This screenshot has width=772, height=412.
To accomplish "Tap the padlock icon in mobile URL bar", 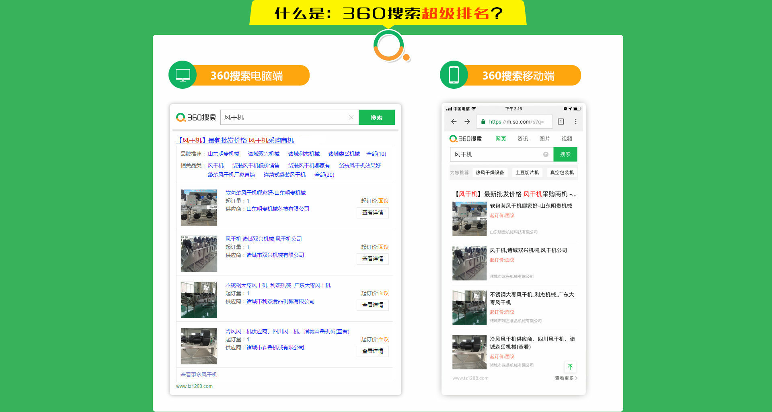I will click(x=483, y=122).
